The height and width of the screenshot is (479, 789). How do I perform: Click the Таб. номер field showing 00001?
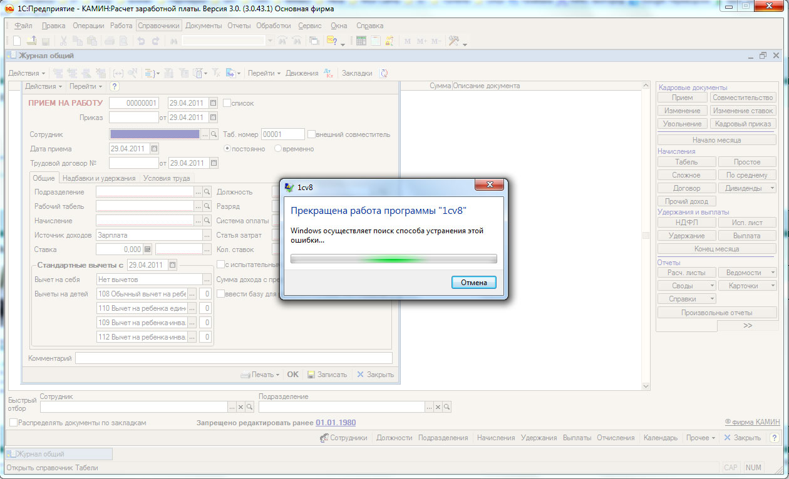click(x=283, y=134)
